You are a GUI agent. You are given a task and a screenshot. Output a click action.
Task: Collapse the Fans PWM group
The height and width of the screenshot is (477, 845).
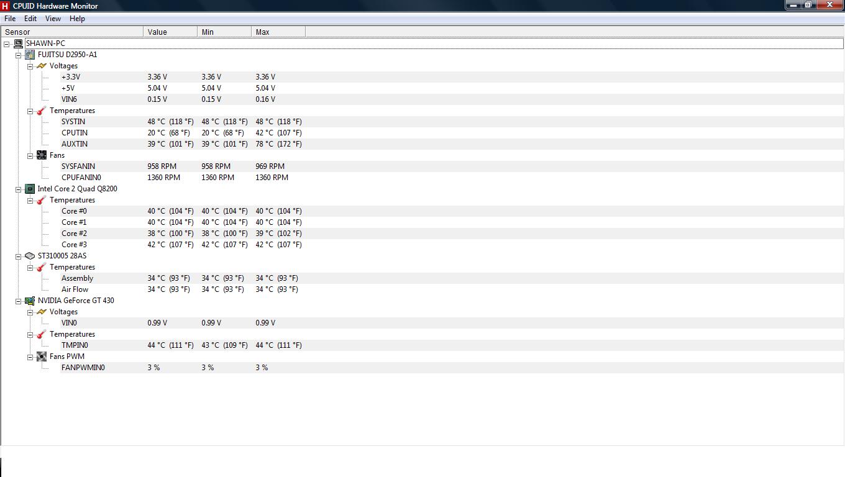pos(30,357)
